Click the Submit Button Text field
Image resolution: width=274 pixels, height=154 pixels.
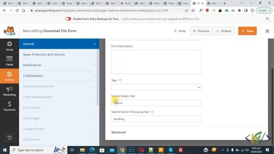(156, 103)
